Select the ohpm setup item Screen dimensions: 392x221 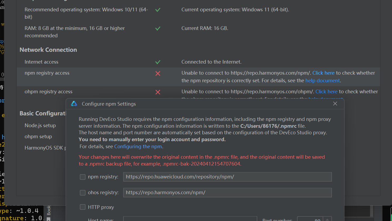pos(38,137)
